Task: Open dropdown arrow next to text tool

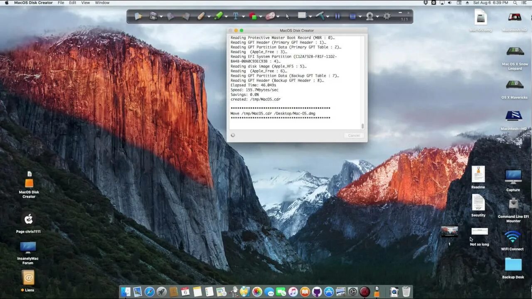Action: (243, 17)
